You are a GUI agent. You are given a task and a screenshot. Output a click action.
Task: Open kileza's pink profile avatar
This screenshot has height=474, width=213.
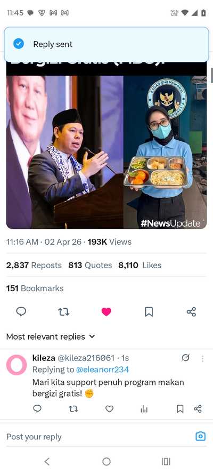point(17,365)
